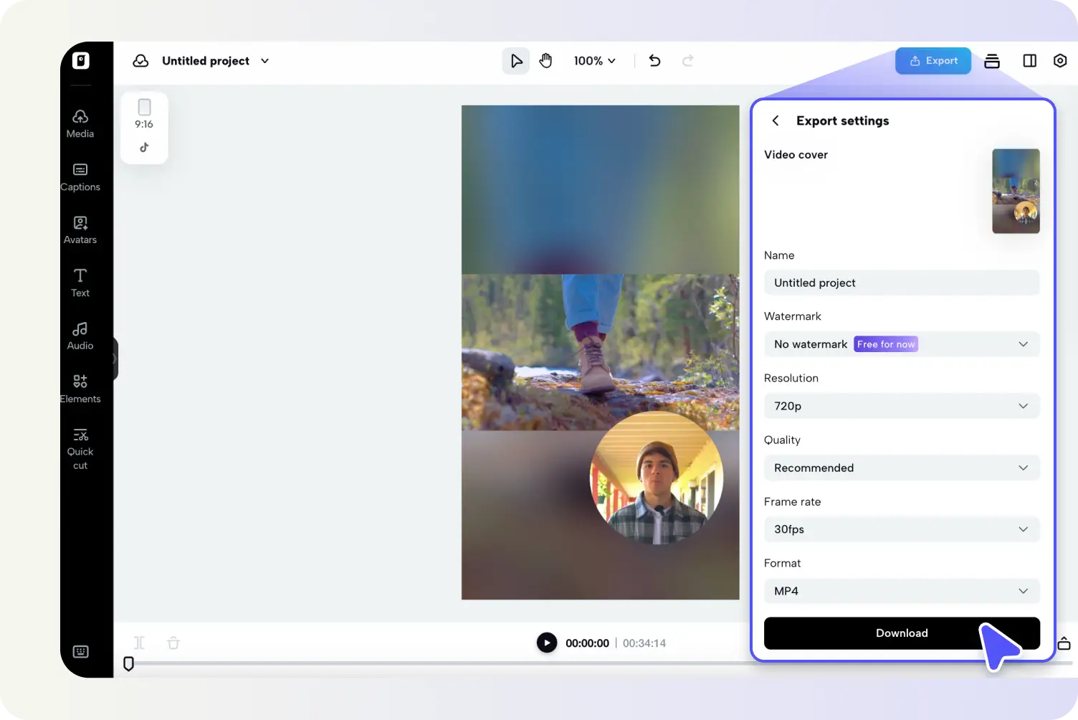Click the current time 00:00:00
Viewport: 1078px width, 720px height.
tap(587, 643)
